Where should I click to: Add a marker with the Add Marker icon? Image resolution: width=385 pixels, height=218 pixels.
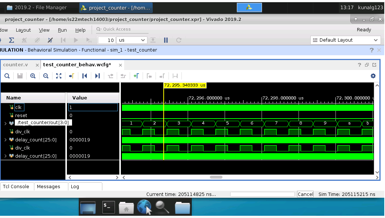pos(136,76)
